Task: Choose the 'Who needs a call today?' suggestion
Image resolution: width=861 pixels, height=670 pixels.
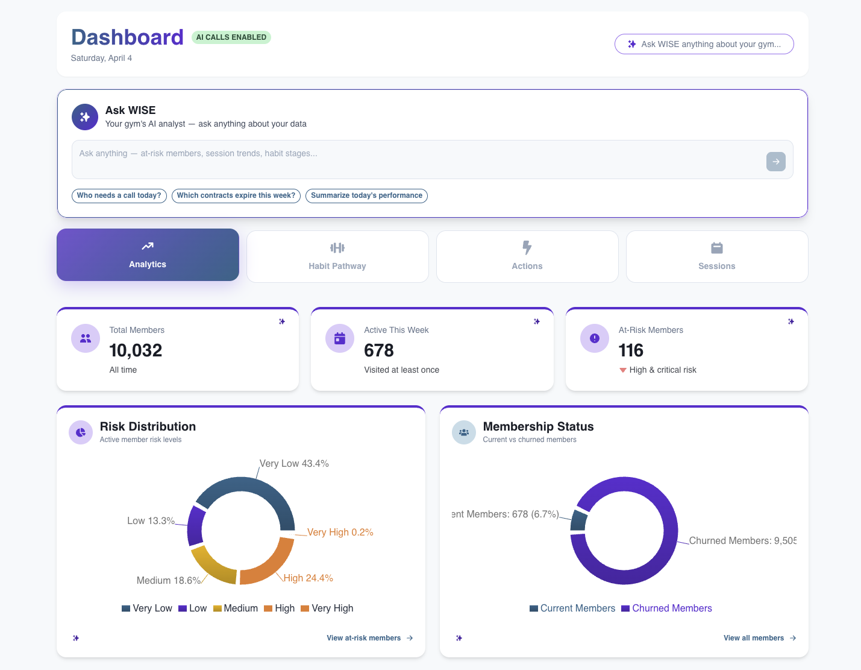Action: click(119, 195)
